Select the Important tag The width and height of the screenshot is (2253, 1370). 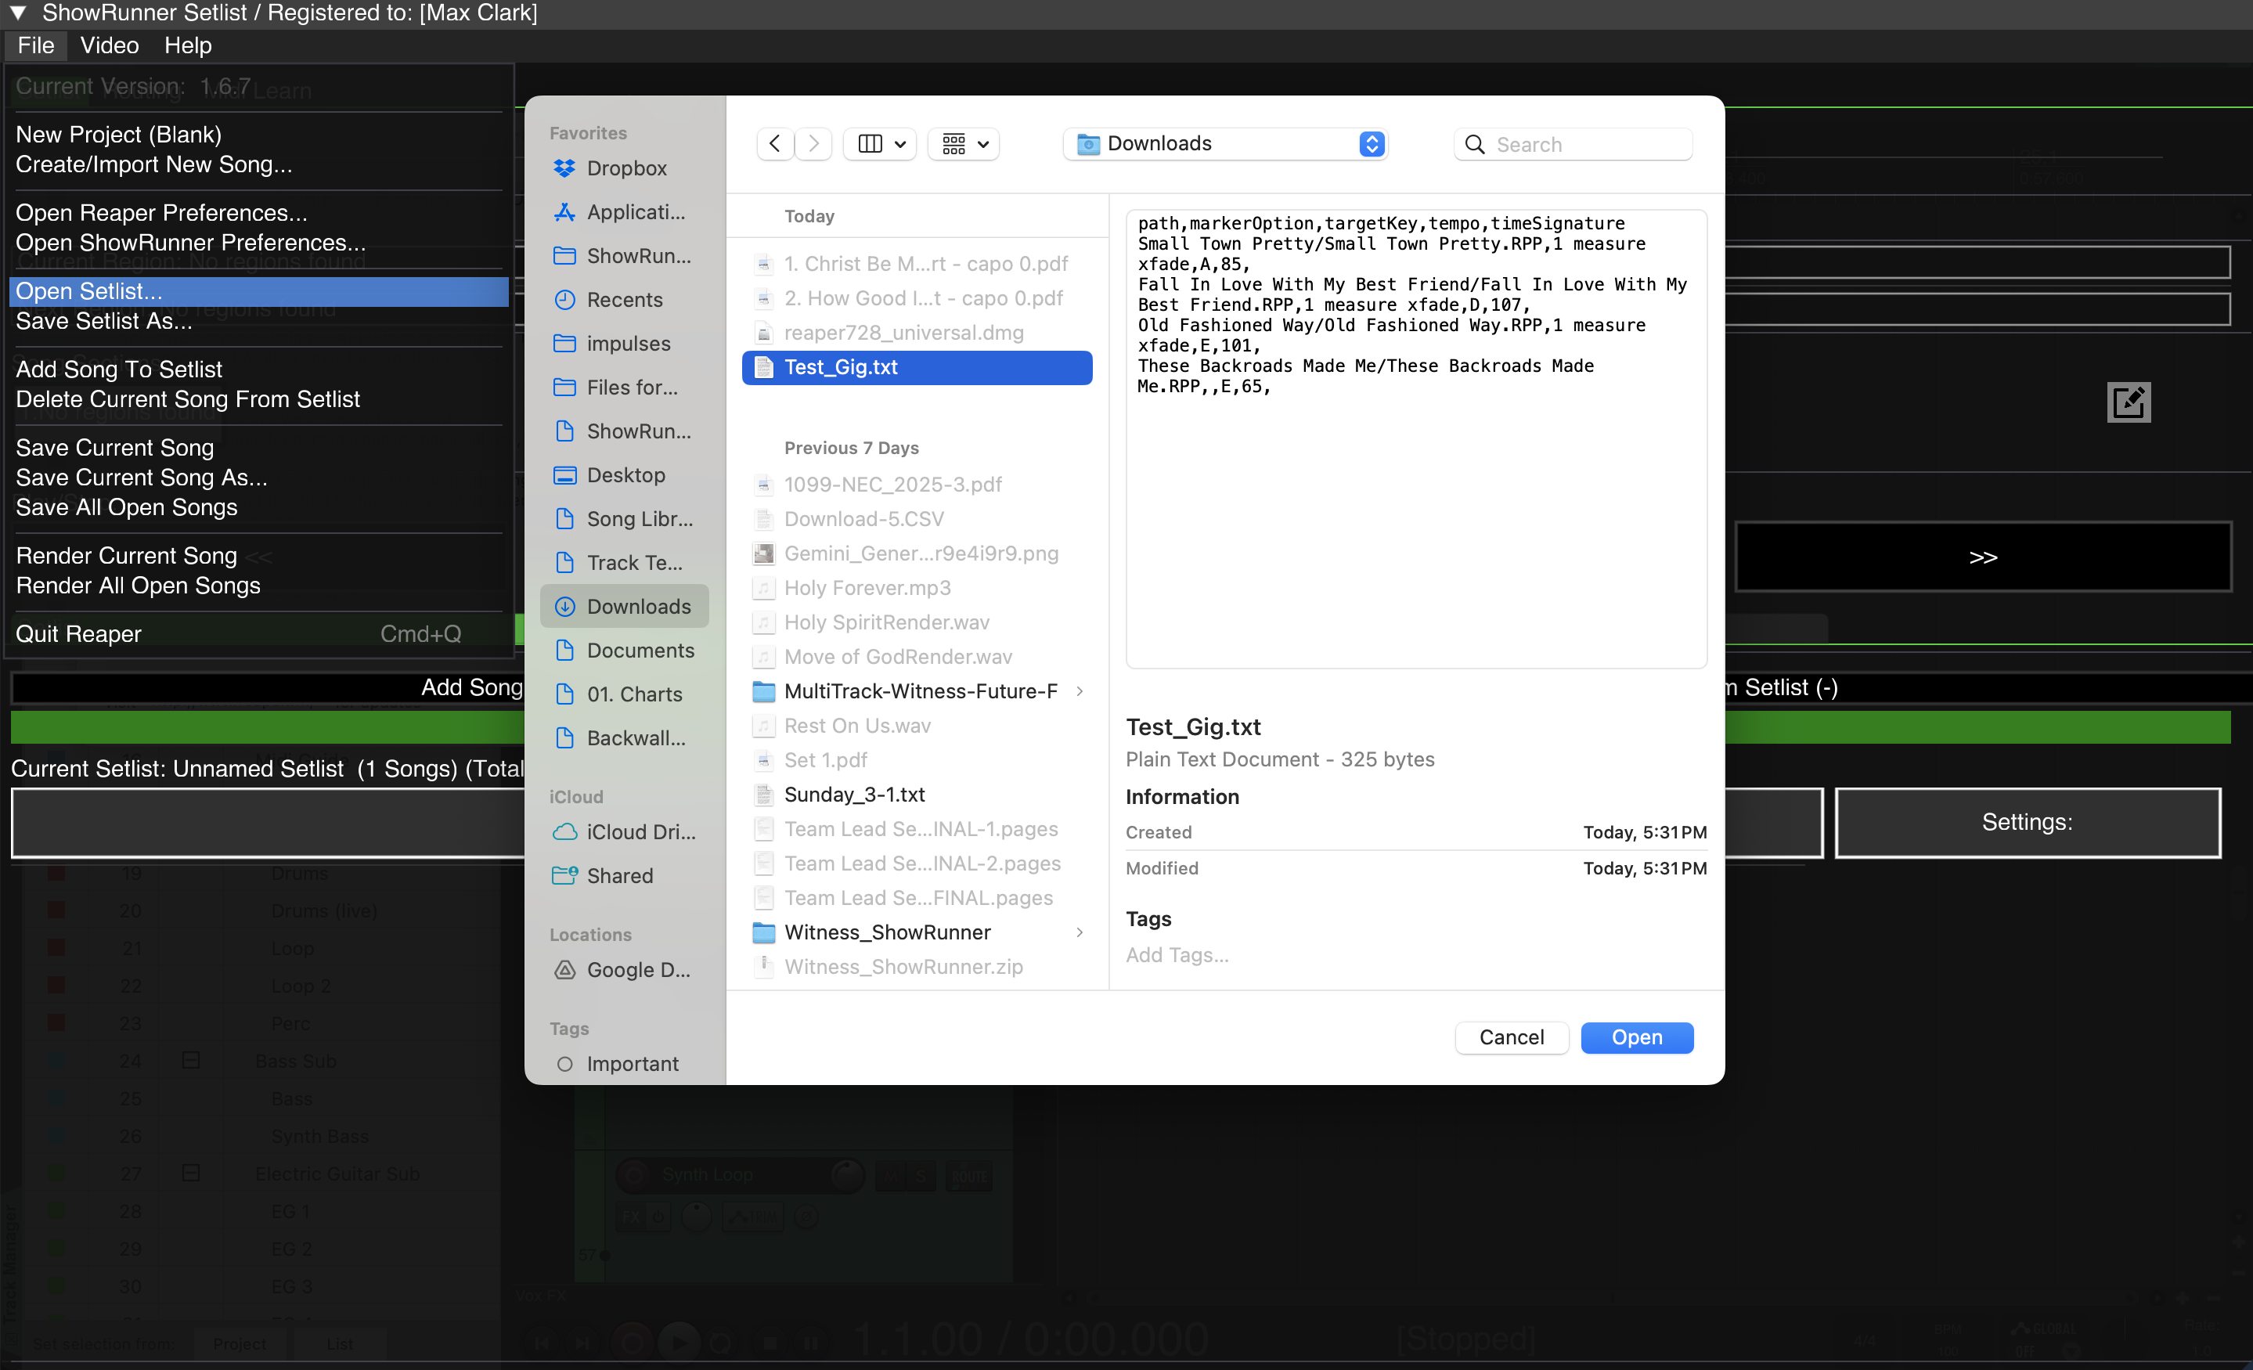tap(630, 1064)
